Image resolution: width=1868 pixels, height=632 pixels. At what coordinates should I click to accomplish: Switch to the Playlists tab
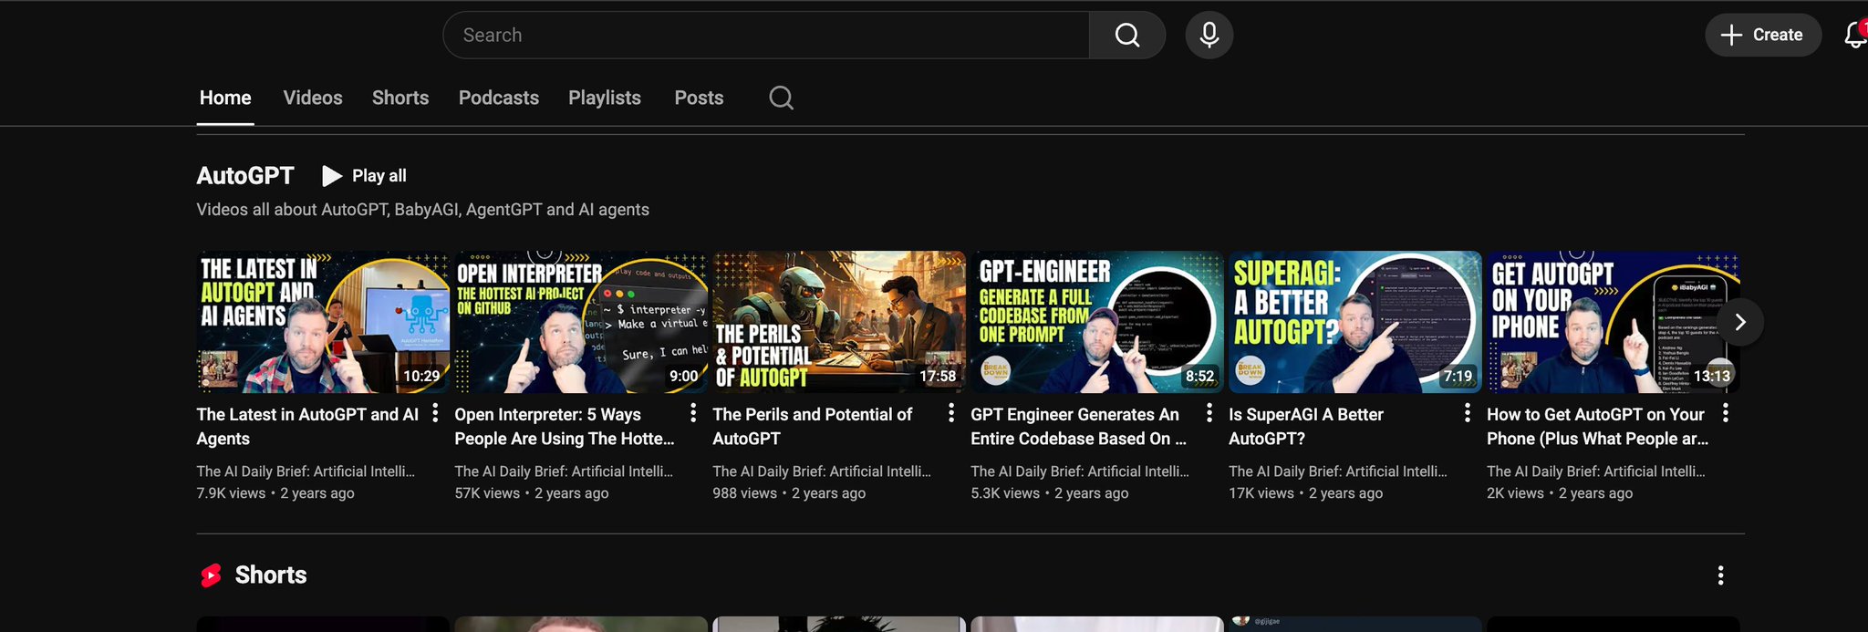click(x=605, y=98)
